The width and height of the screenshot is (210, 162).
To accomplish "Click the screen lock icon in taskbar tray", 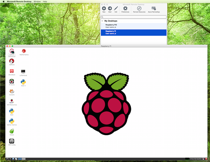I will point(203,159).
